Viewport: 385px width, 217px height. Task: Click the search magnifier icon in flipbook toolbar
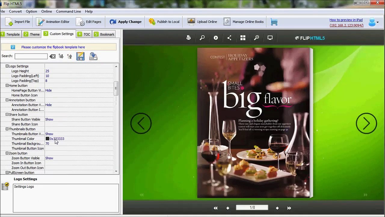coord(202,38)
